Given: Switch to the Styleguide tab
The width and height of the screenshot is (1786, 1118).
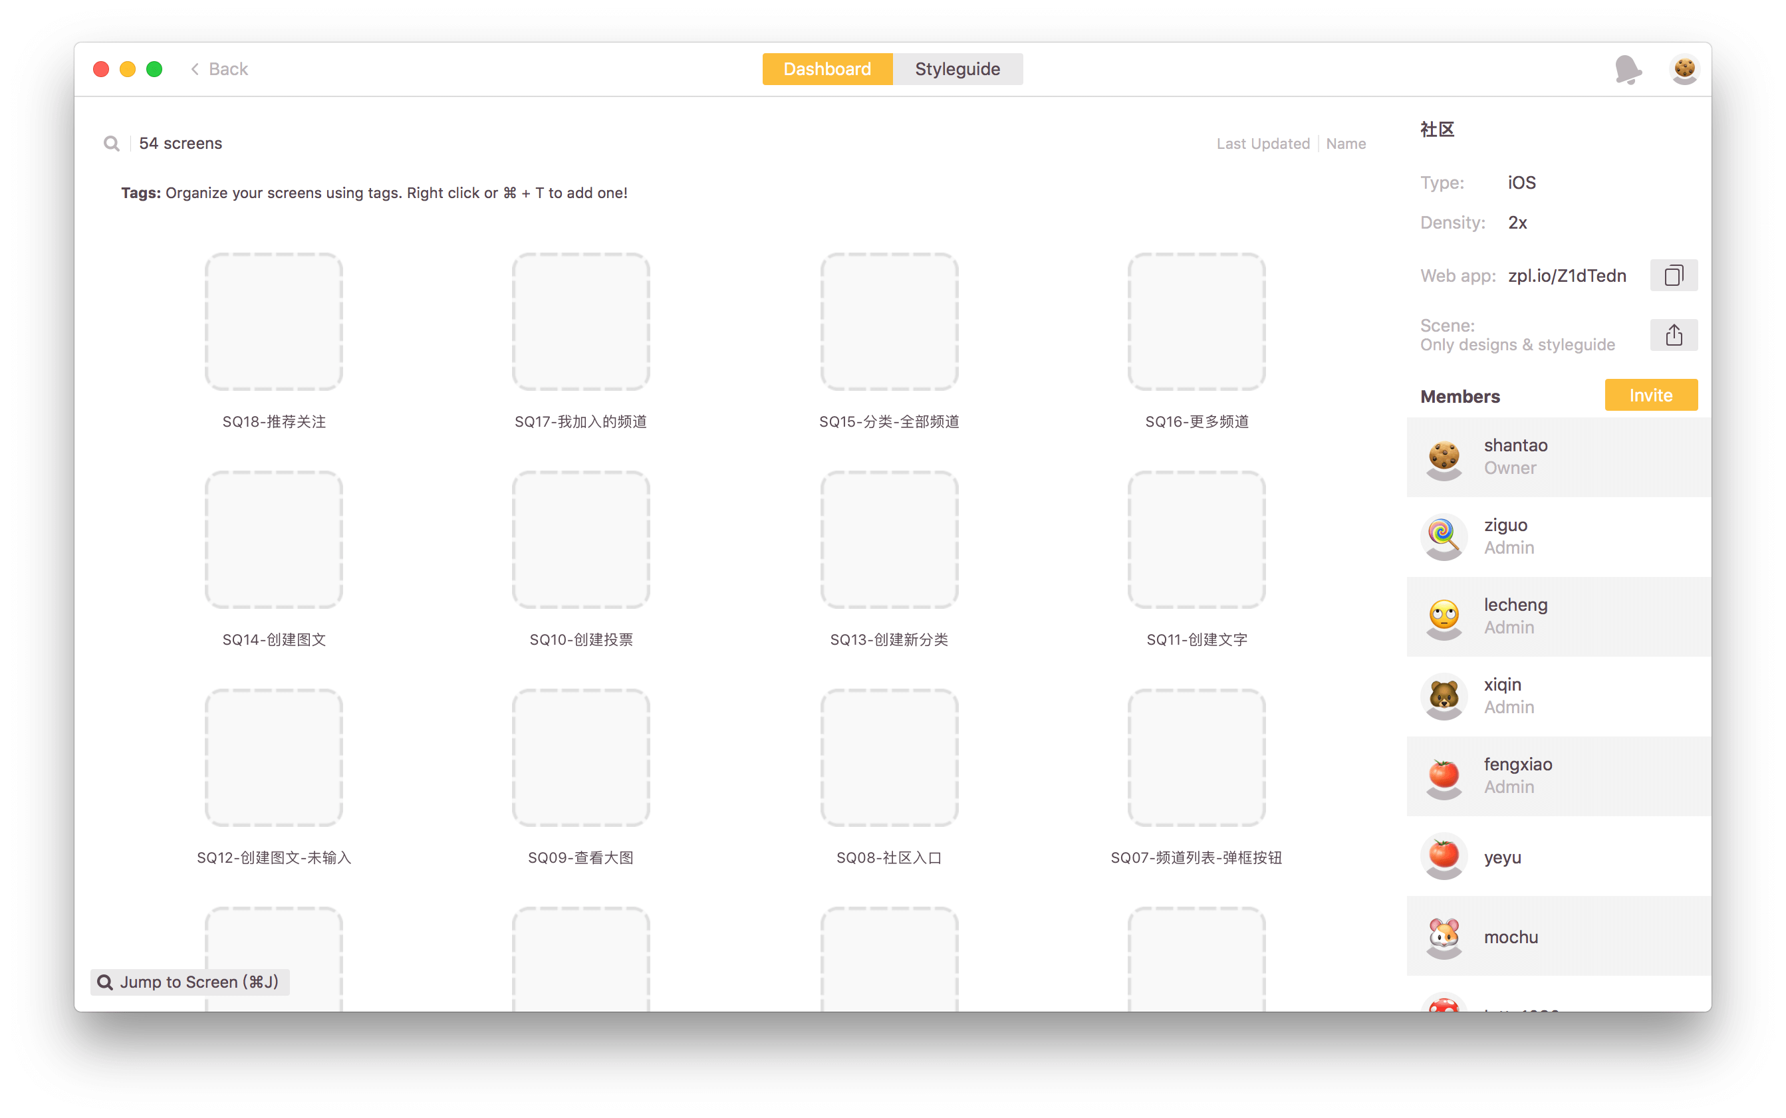Looking at the screenshot, I should [x=957, y=70].
